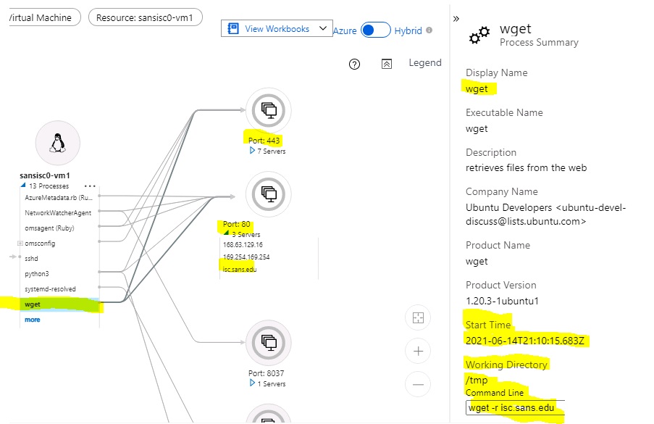Select the isc.sans.edu server
The image size is (654, 424).
pyautogui.click(x=240, y=270)
